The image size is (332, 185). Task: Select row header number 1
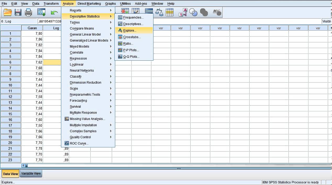coord(10,33)
